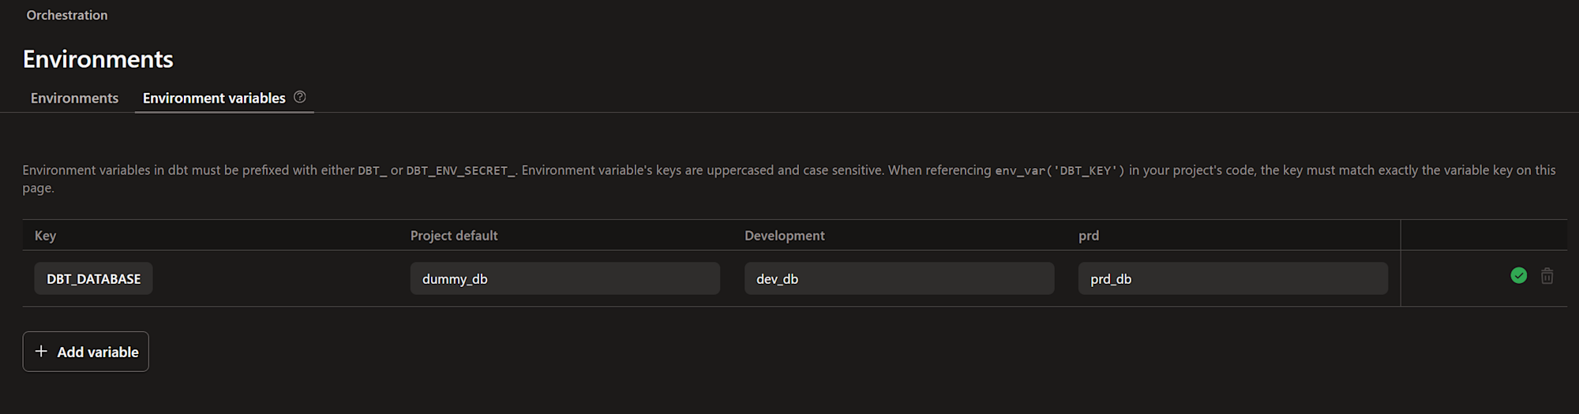This screenshot has height=414, width=1579.
Task: Click the Development dev_db value field
Action: click(898, 278)
